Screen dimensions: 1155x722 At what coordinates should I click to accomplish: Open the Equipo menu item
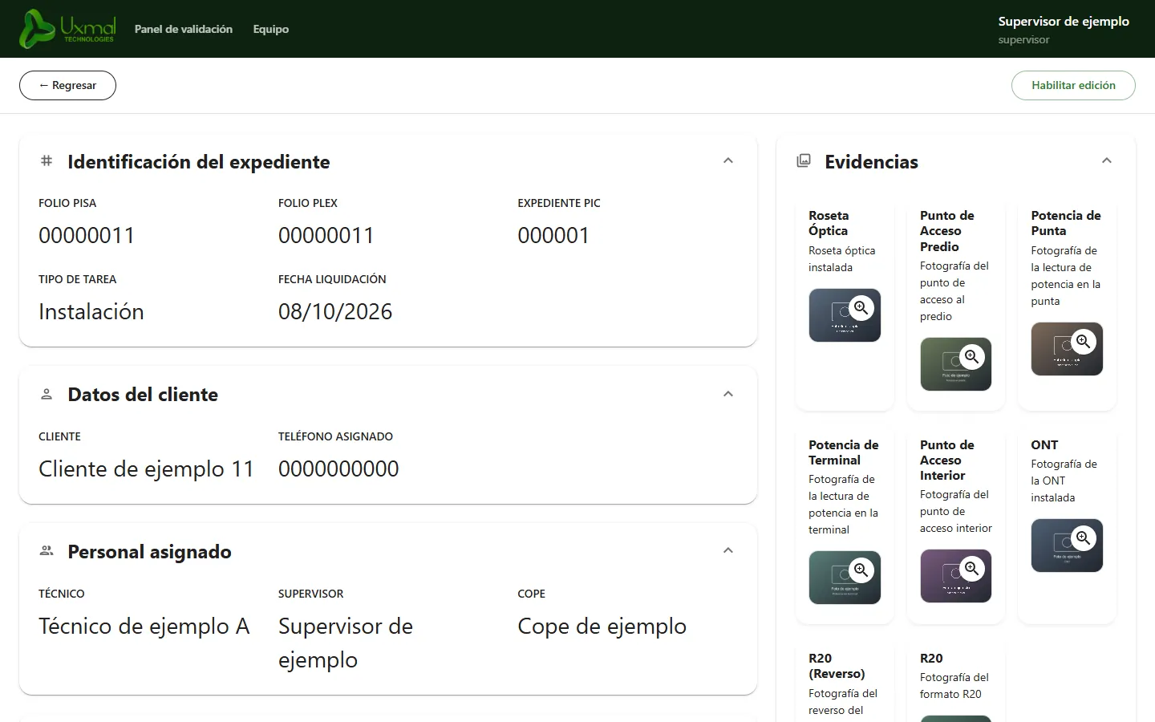tap(271, 29)
